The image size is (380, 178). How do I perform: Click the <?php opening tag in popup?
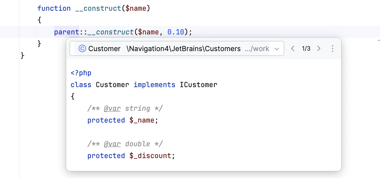[81, 73]
